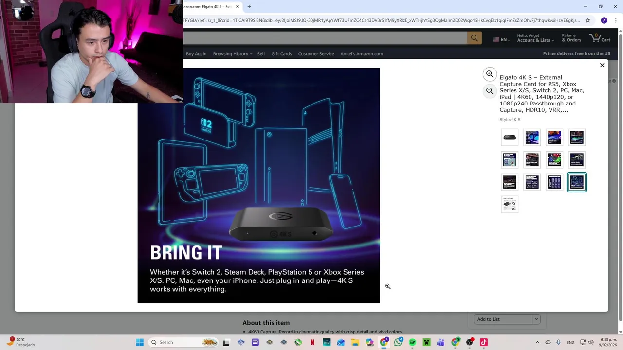Viewport: 623px width, 350px height.
Task: Close the Amazon Elgato 4K S tab
Action: (238, 6)
